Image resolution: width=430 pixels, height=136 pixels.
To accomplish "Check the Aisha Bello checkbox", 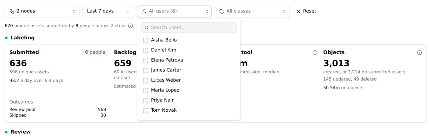I will 146,40.
